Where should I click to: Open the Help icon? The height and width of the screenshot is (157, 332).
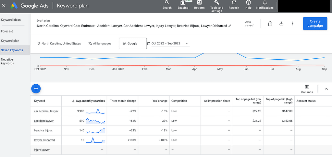tap(248, 5)
